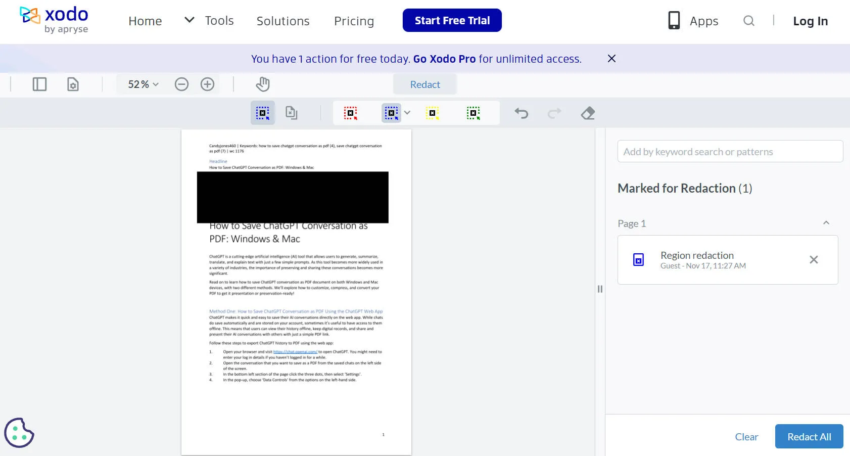Select the eraser tool
This screenshot has width=850, height=456.
point(588,113)
